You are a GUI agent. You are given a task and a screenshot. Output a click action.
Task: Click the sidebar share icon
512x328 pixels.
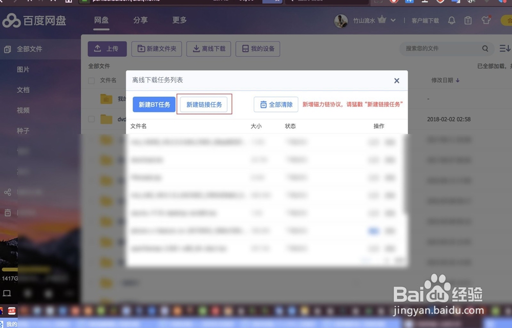[8, 192]
